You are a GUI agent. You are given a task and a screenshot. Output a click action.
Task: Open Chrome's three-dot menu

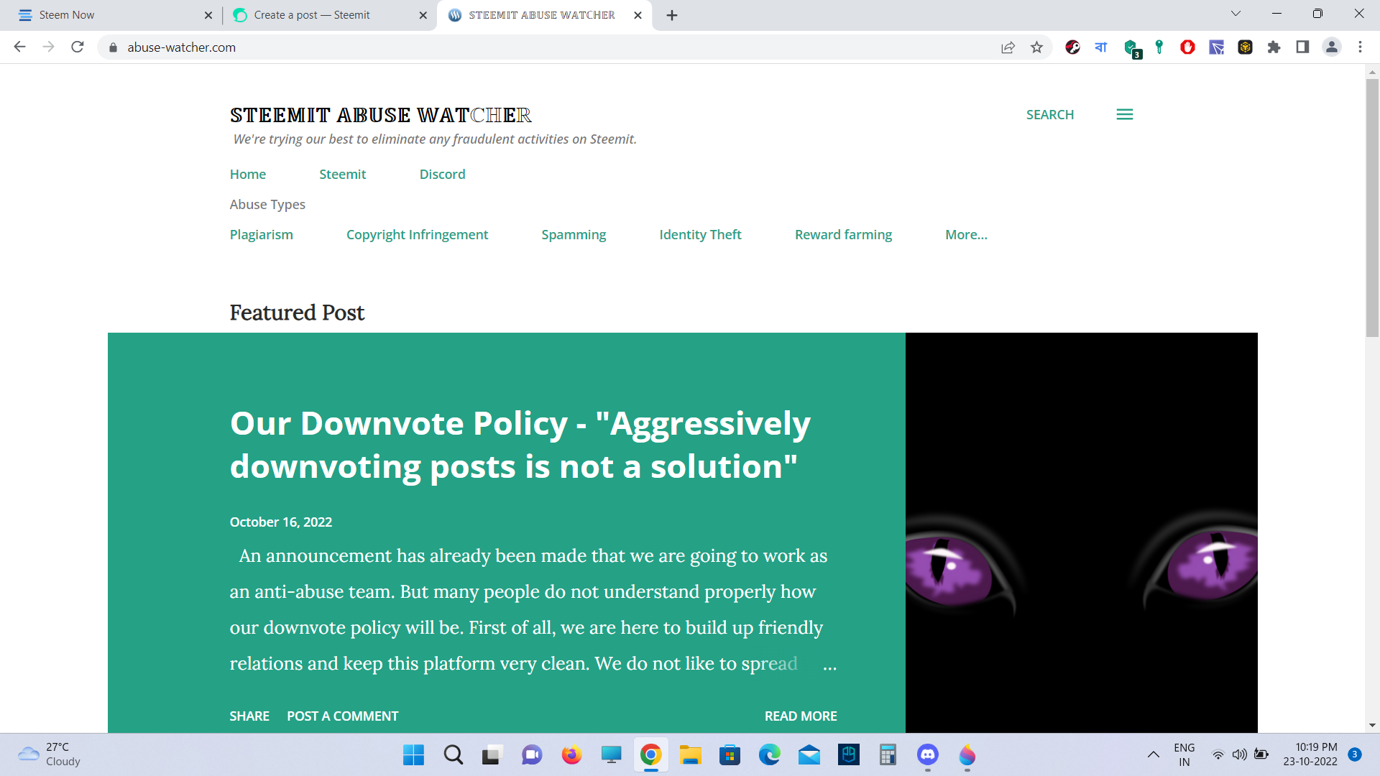(1360, 47)
